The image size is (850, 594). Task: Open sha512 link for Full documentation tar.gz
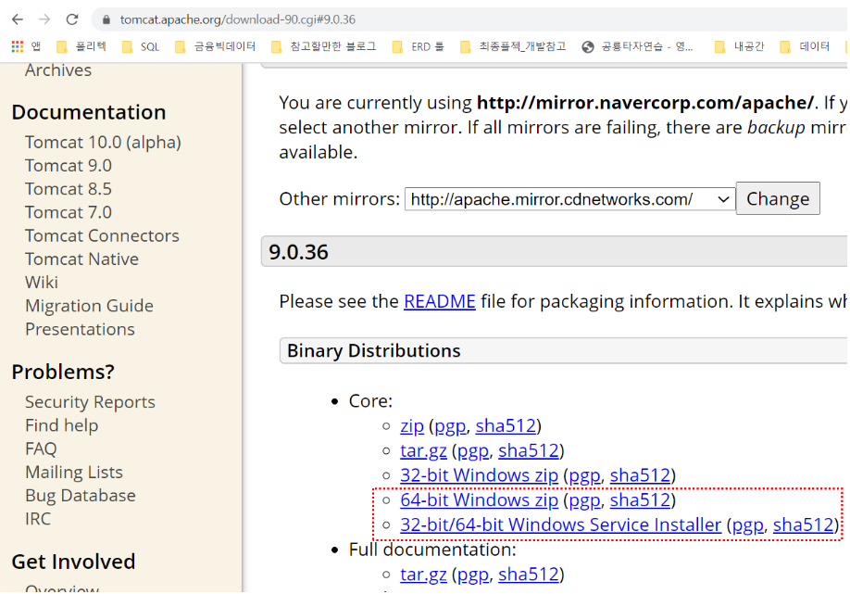click(528, 574)
